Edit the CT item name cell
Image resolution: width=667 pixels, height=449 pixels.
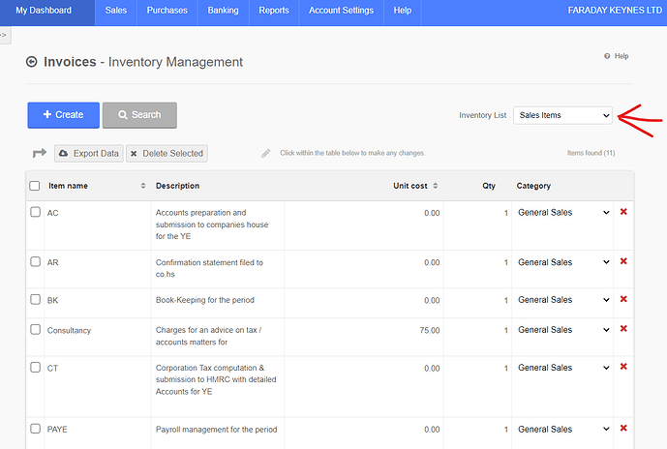[x=98, y=386]
